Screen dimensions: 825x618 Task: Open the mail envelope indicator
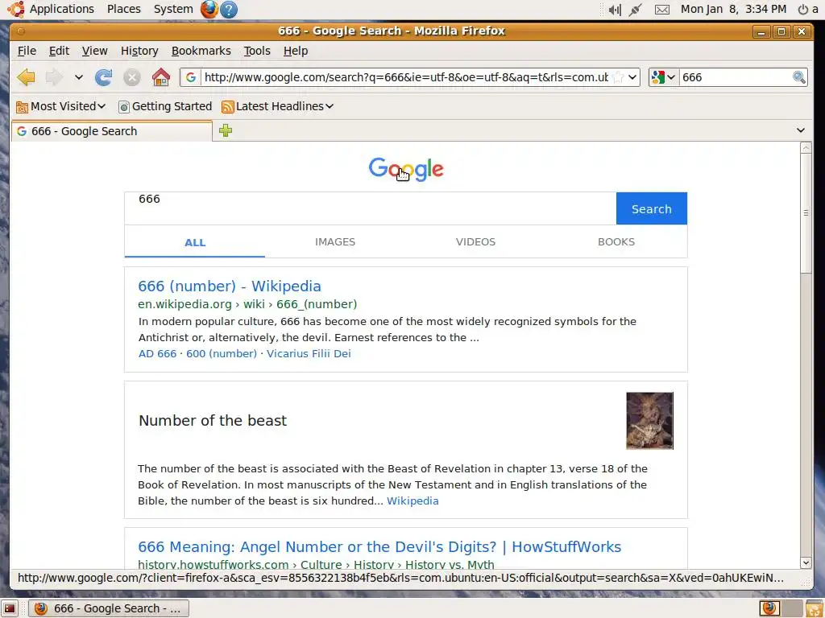(662, 10)
